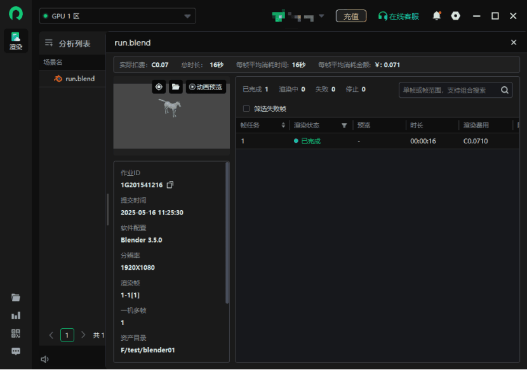Click the 预览 column header
Screen dimensions: 527x370
tap(364, 126)
